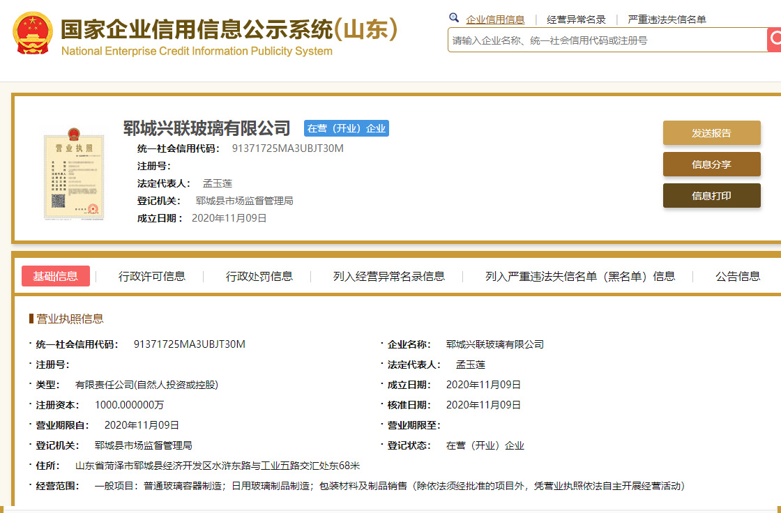Select the 严重违法失信名单 search category
Screen dimensions: 781x513
(x=667, y=20)
